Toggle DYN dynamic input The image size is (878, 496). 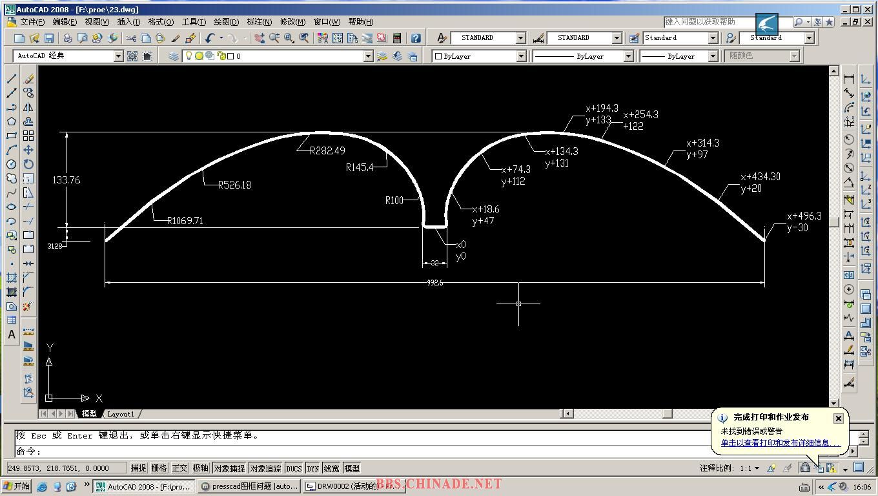pos(313,468)
